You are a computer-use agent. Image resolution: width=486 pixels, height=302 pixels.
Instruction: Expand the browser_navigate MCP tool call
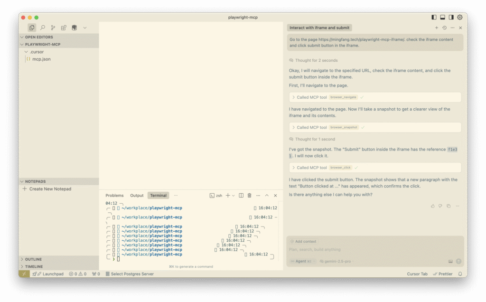[294, 97]
